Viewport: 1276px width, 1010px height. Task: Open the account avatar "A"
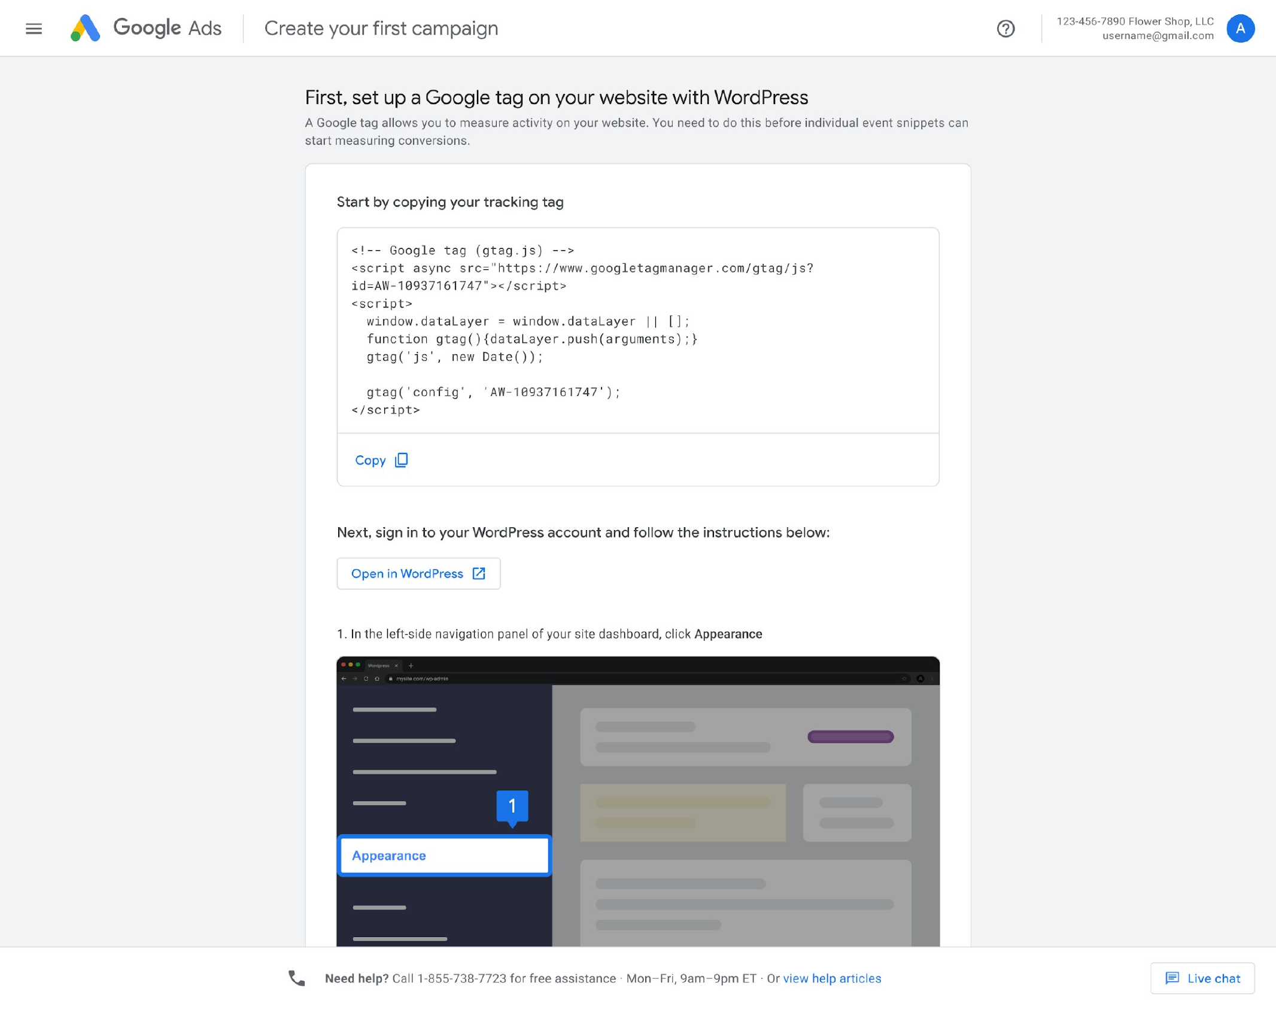(1240, 28)
